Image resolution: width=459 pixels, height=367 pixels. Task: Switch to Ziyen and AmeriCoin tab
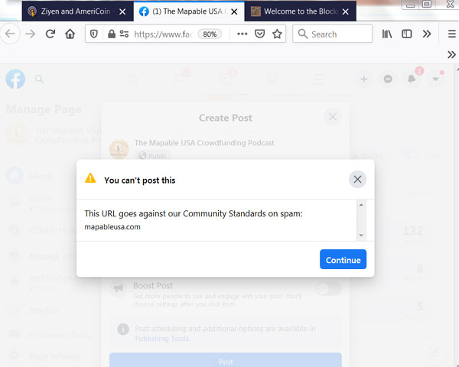click(77, 11)
